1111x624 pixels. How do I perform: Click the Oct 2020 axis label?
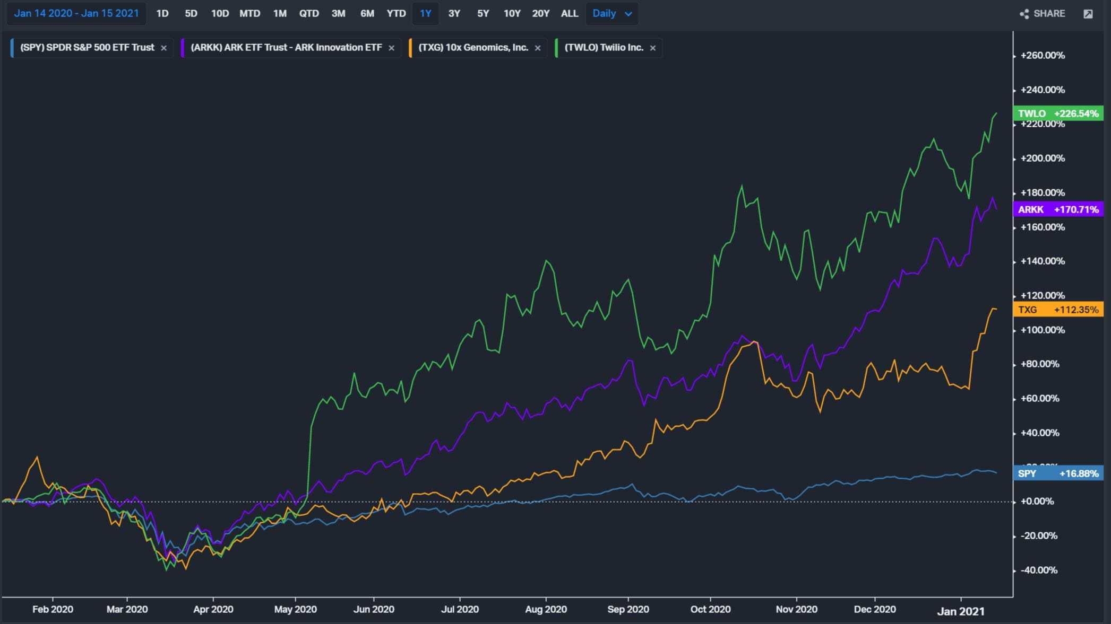click(710, 610)
